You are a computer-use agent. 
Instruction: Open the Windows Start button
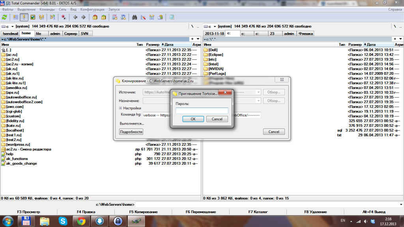(x=8, y=221)
